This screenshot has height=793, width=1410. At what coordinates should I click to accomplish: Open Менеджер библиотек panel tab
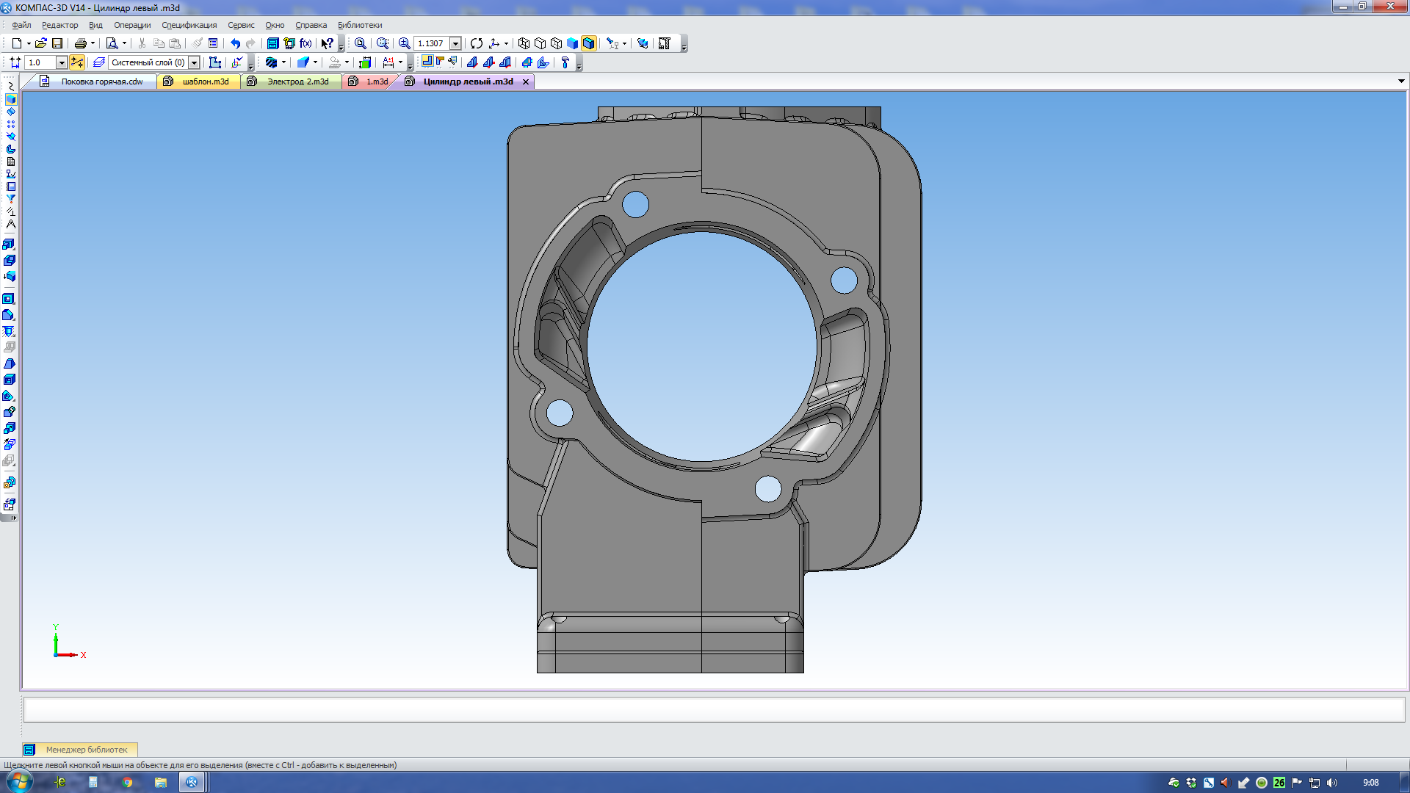[x=79, y=750]
